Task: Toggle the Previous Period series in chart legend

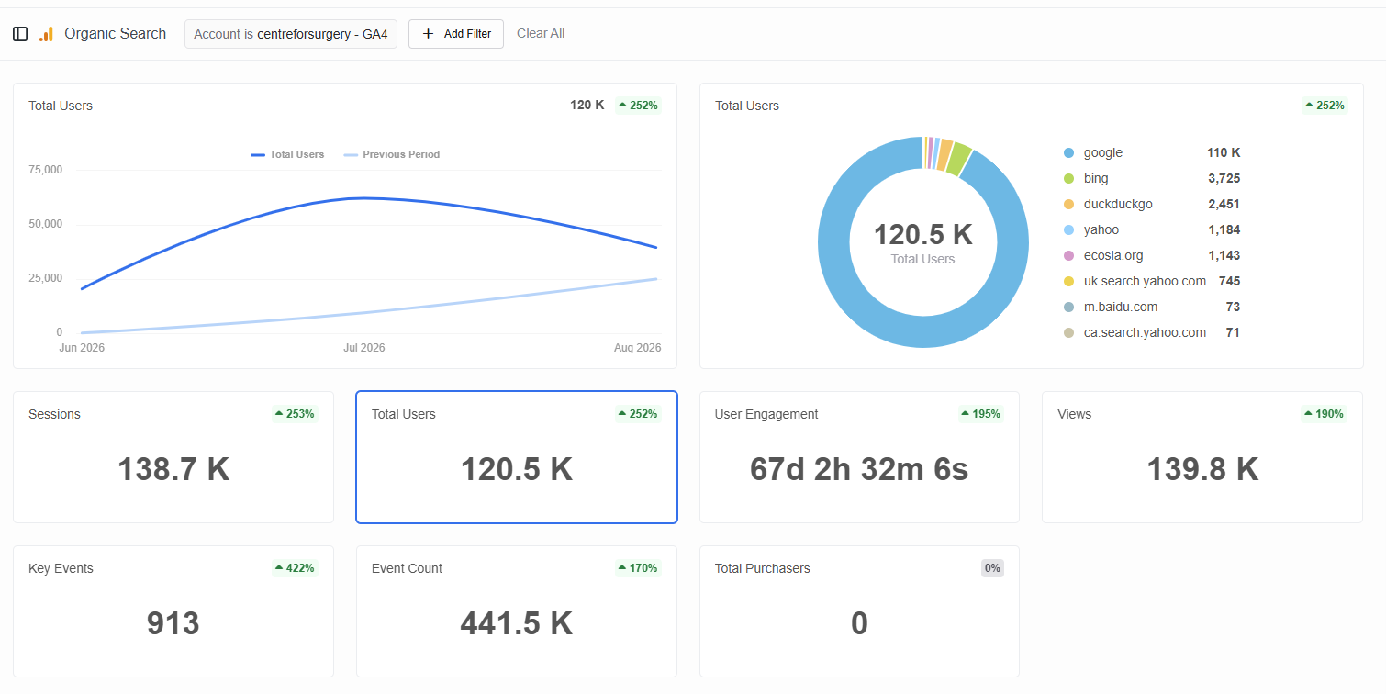Action: (x=392, y=154)
